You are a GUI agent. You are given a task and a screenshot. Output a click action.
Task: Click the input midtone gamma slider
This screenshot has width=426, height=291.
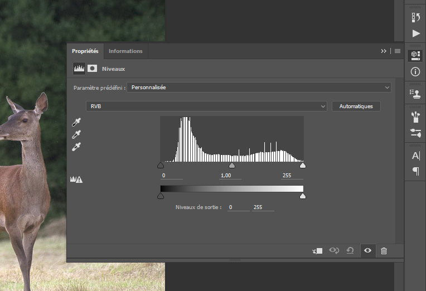pyautogui.click(x=232, y=165)
